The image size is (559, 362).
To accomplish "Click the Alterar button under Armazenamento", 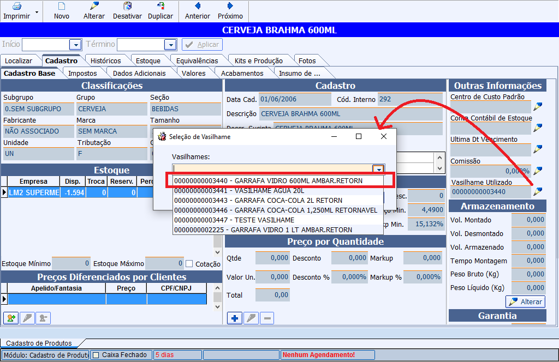I will pos(525,301).
